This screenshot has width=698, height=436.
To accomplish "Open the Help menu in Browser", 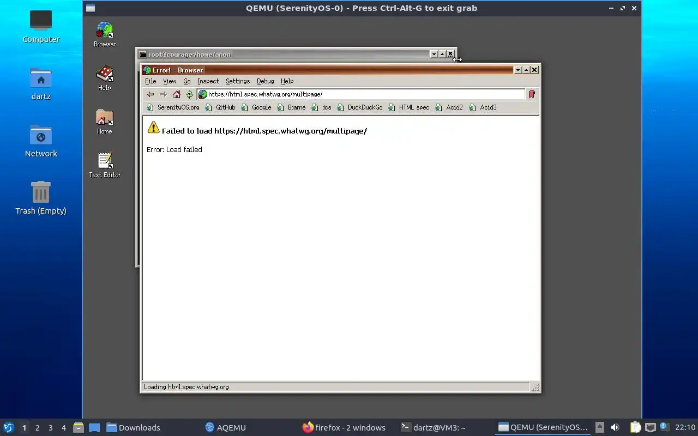I will coord(287,81).
